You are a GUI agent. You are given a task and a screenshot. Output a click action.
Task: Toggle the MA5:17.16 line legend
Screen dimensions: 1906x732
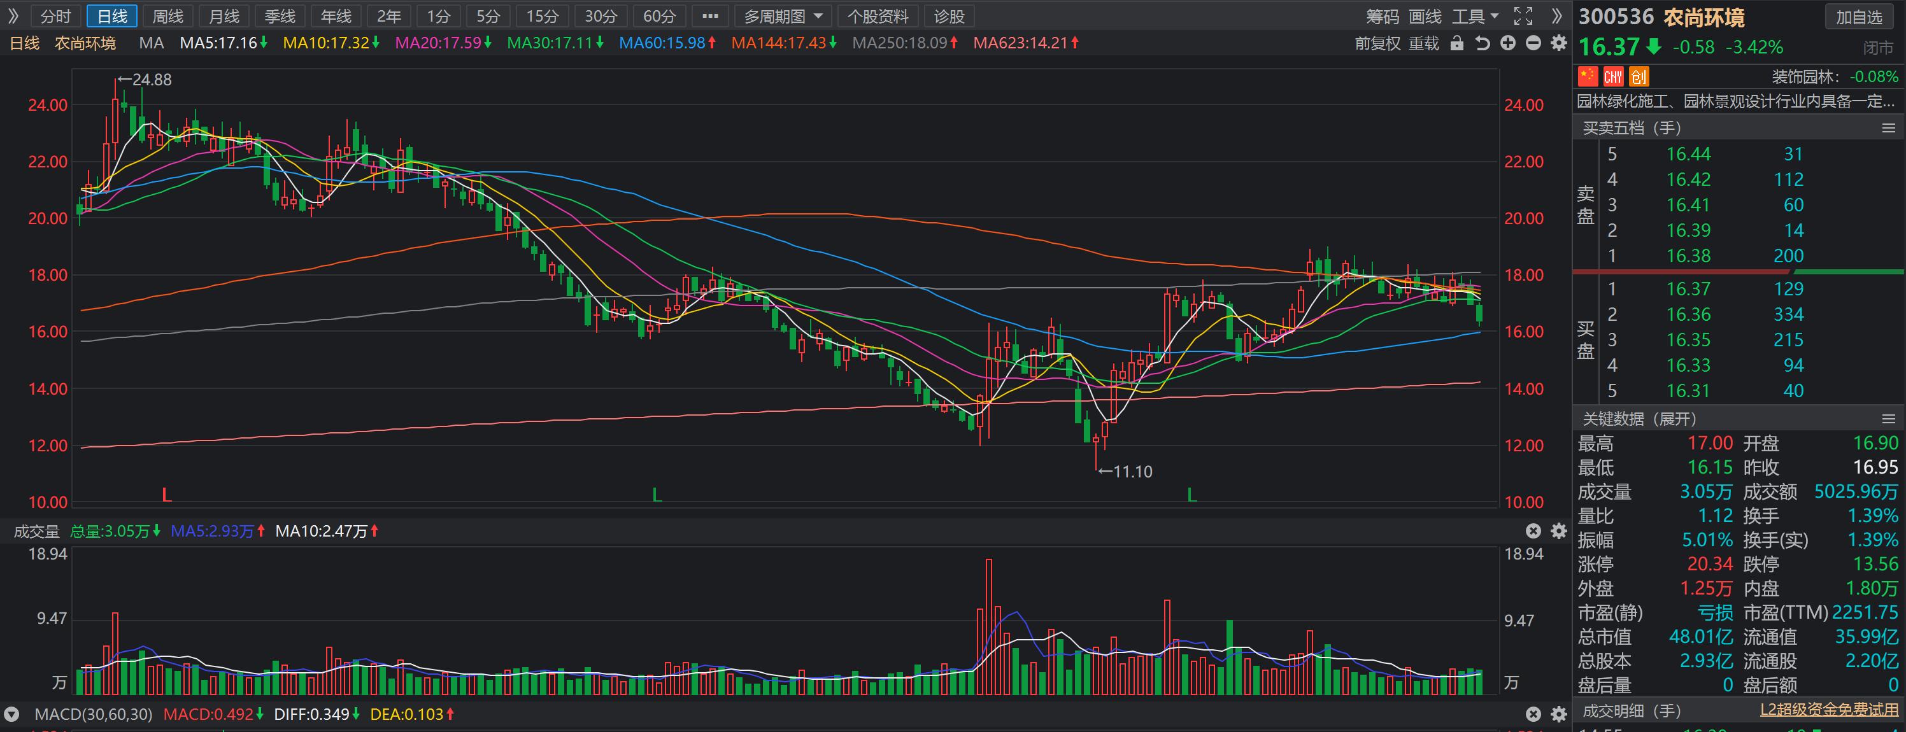point(224,43)
